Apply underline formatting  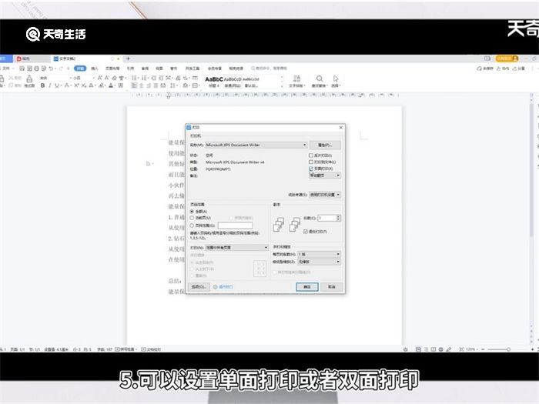point(57,85)
